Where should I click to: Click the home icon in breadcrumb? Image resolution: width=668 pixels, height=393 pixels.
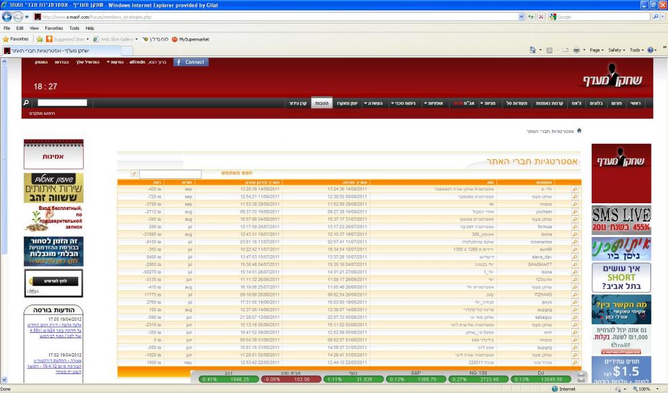[x=579, y=130]
